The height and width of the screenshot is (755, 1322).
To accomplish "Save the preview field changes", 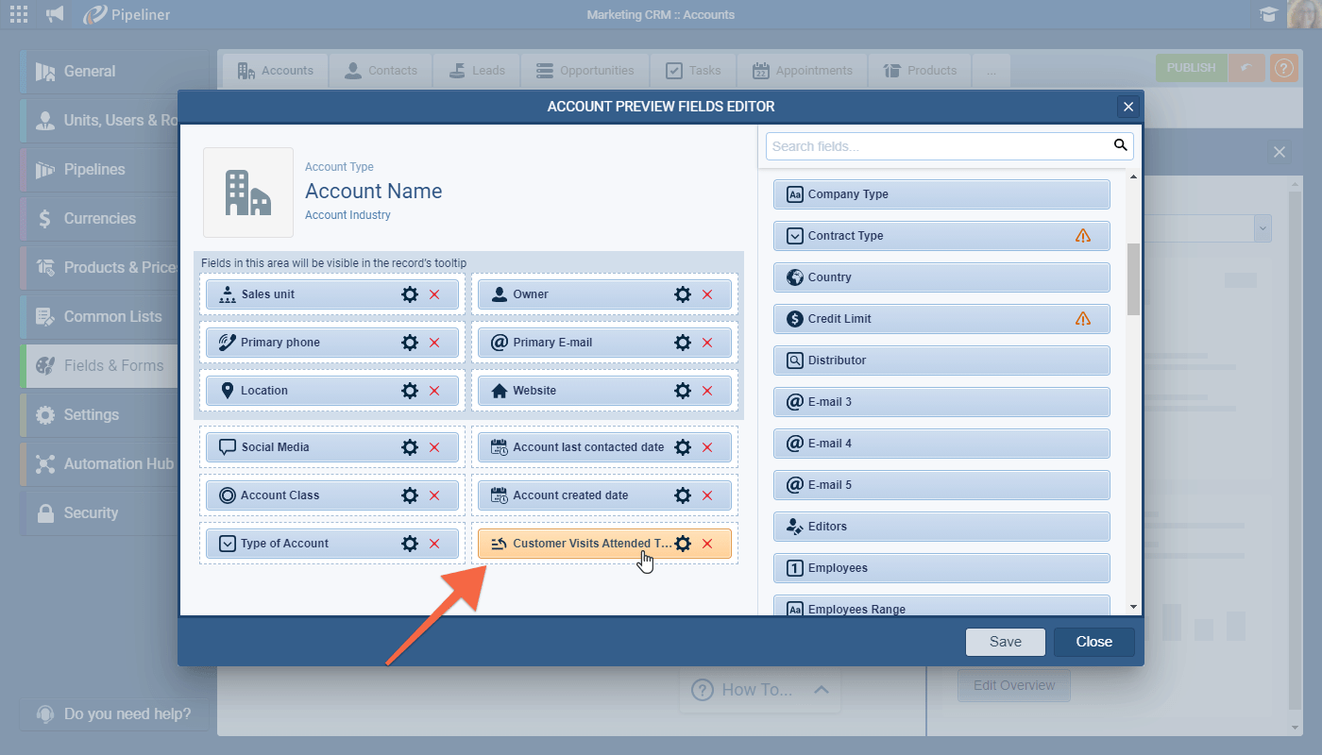I will (x=1005, y=642).
